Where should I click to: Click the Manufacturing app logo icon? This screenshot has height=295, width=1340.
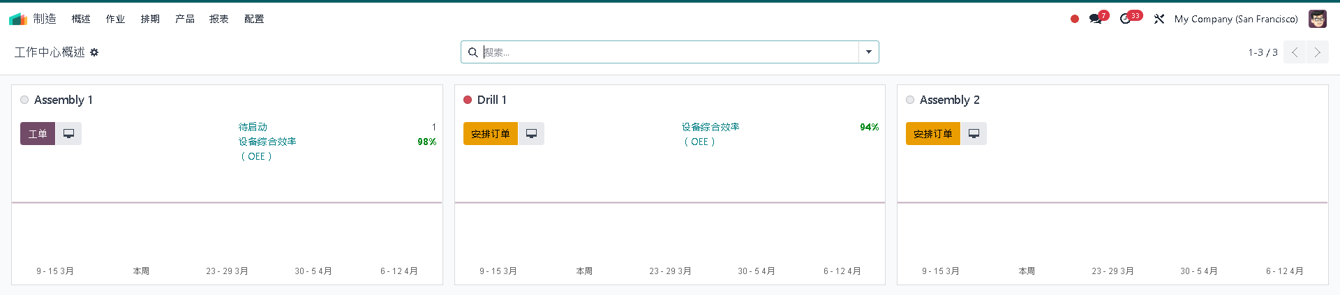[18, 19]
